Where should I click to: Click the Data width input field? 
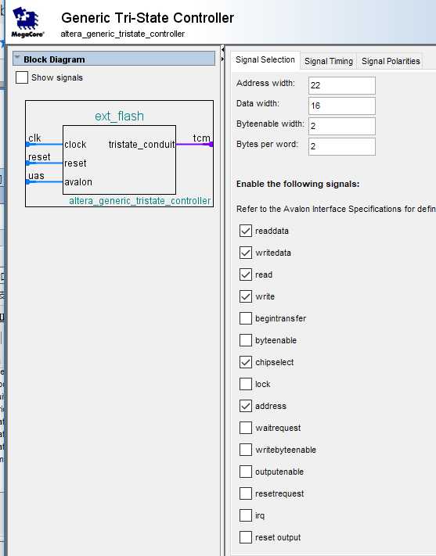[x=341, y=106]
